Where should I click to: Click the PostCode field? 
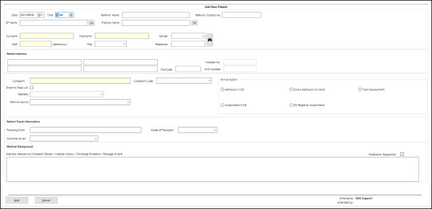188,69
